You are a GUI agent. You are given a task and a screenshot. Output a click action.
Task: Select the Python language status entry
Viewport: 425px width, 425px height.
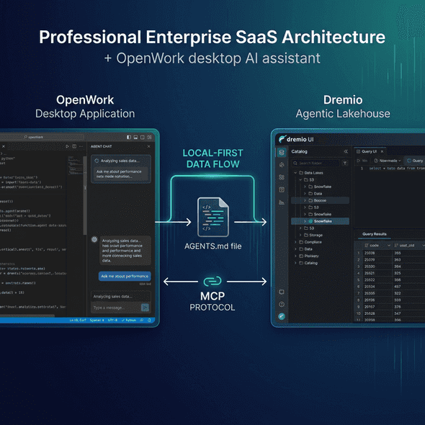pos(129,320)
